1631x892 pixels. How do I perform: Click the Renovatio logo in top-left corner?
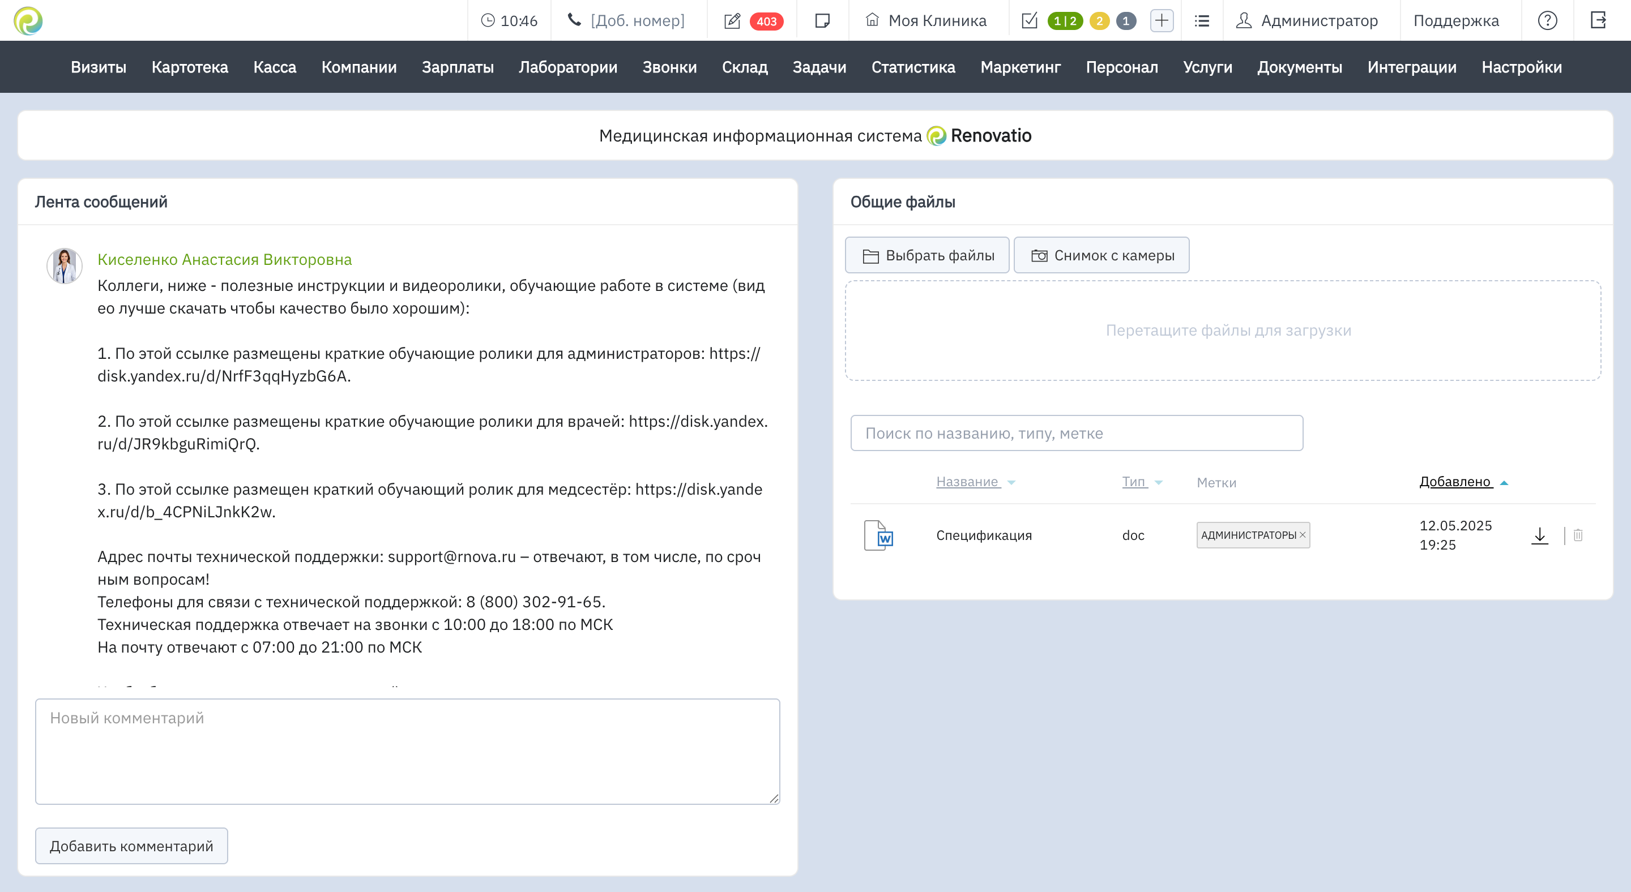pyautogui.click(x=28, y=20)
